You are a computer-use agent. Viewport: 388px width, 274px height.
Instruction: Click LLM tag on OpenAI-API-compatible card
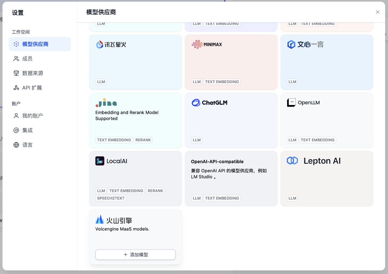197,198
